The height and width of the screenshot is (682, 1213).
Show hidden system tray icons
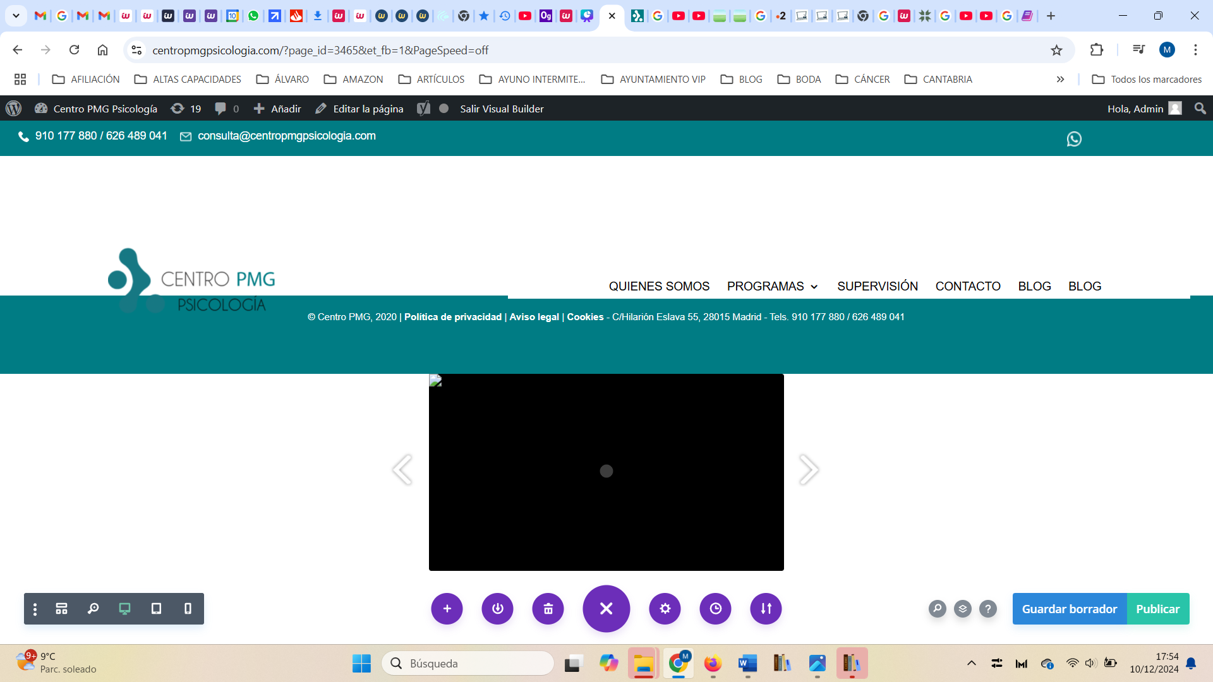click(x=972, y=663)
